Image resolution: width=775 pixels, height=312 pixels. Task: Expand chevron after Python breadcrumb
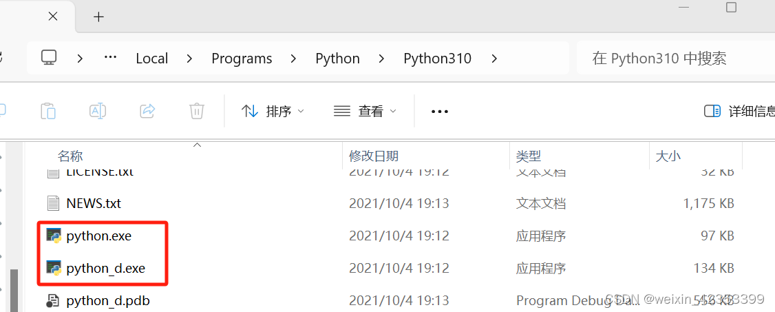click(381, 59)
